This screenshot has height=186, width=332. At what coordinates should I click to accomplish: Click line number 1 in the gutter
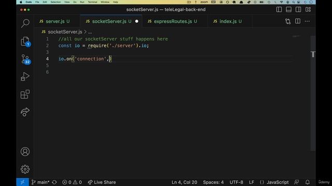coord(47,39)
